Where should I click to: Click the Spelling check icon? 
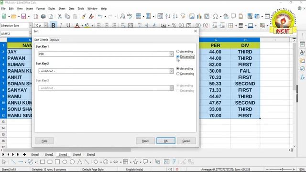click(130, 16)
